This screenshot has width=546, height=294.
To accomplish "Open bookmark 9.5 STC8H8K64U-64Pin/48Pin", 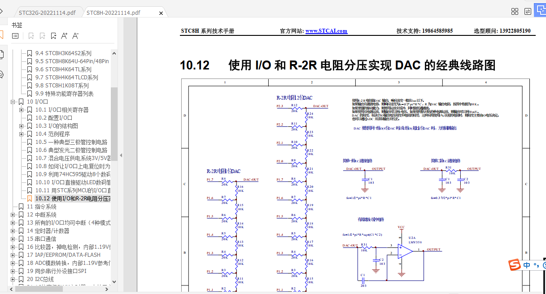I will point(72,61).
